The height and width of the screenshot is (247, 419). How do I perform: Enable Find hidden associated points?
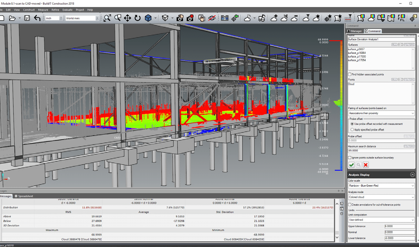pyautogui.click(x=349, y=74)
